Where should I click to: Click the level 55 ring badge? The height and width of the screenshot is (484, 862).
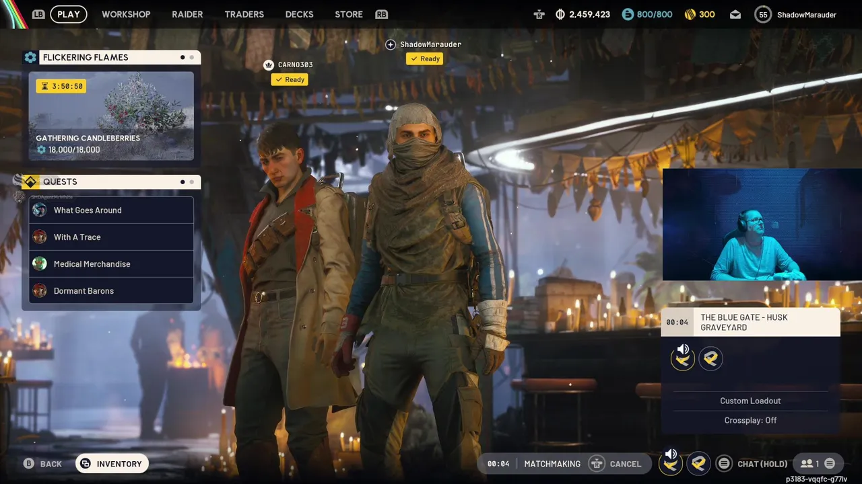(763, 14)
